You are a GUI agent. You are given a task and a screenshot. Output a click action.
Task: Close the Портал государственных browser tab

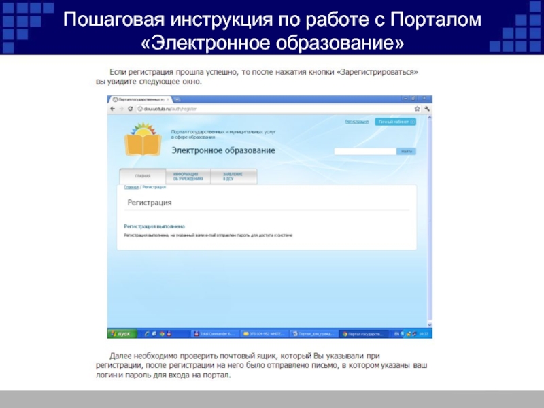pyautogui.click(x=168, y=99)
